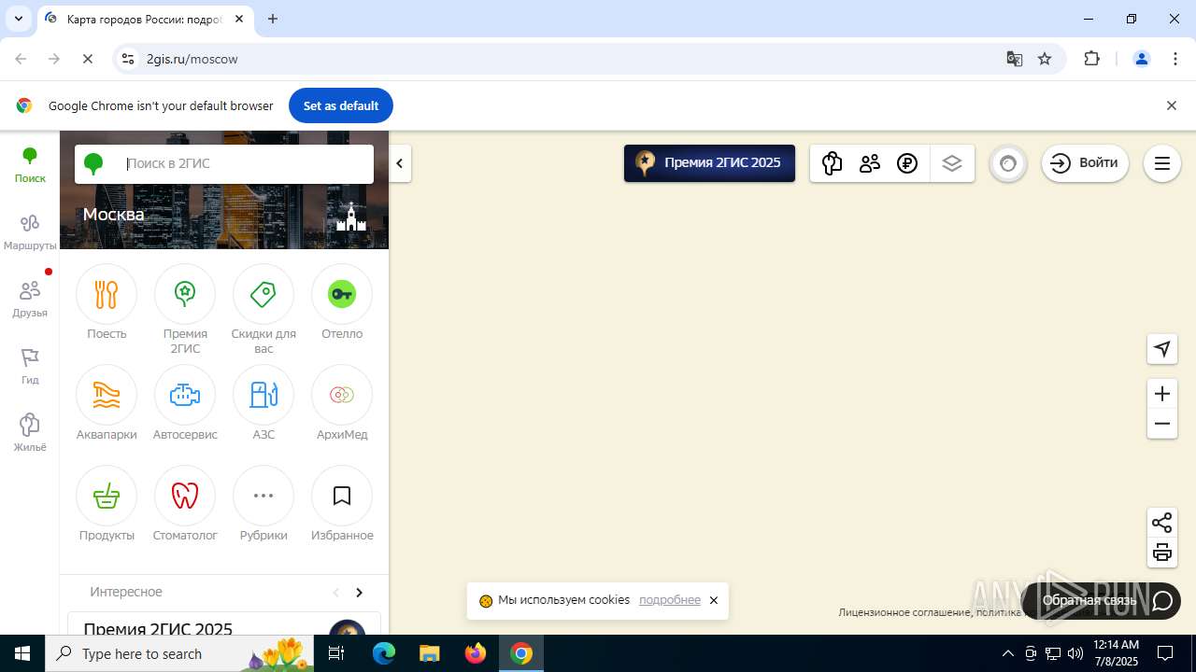Click the housing map layer icon
1196x672 pixels.
tap(832, 163)
